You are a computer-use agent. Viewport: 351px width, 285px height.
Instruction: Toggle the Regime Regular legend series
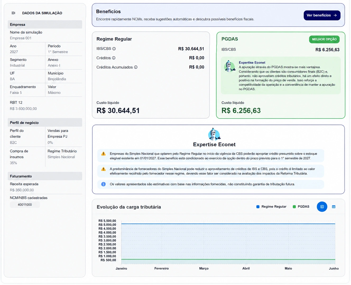click(271, 207)
